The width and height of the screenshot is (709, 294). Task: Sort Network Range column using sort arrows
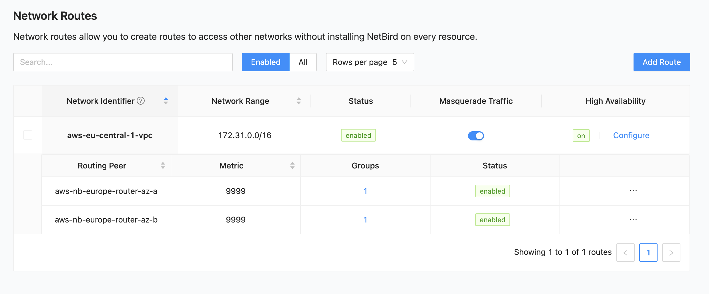click(298, 101)
